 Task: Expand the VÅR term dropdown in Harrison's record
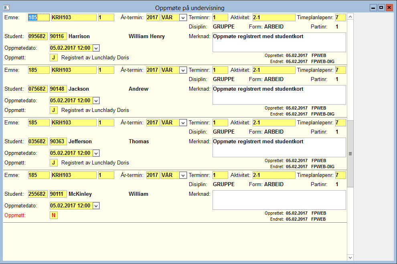click(183, 18)
